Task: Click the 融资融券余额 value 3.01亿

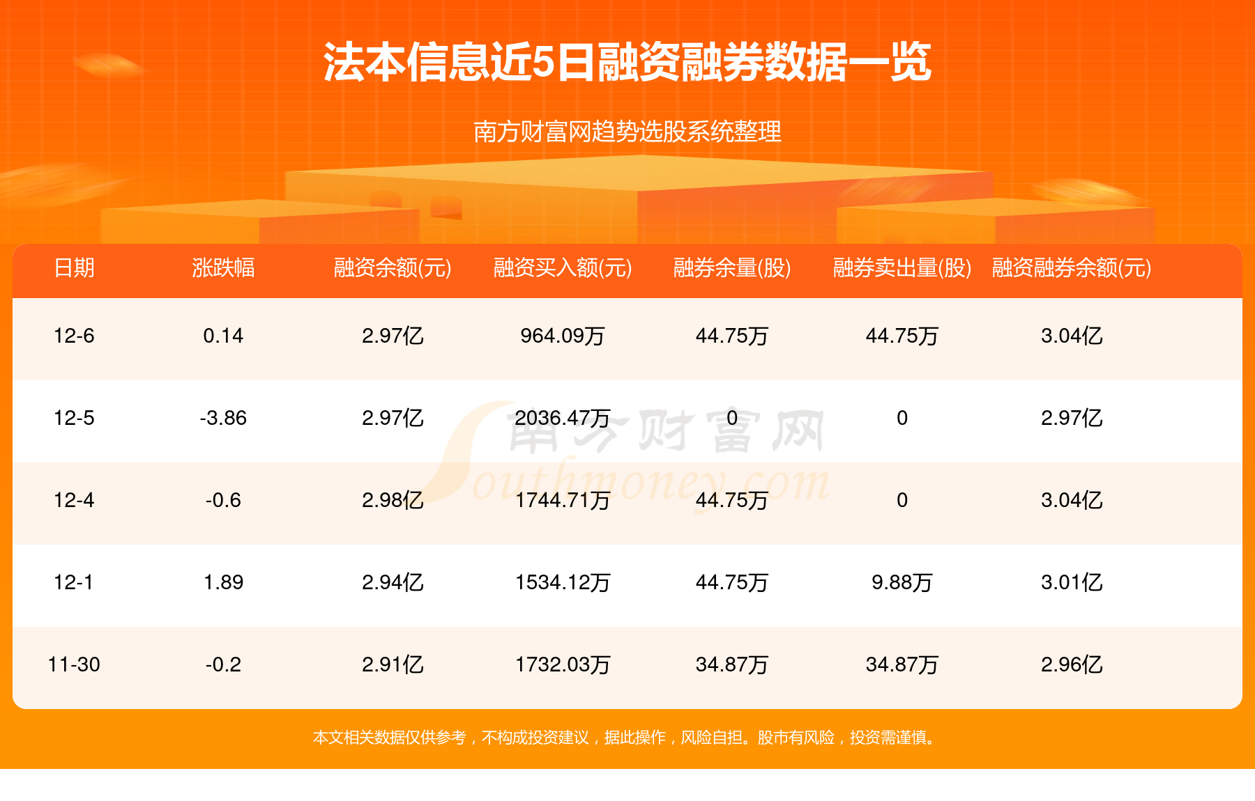Action: tap(1072, 582)
